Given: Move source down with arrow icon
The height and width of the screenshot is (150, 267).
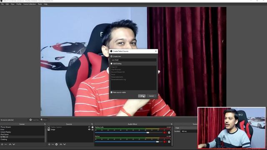Looking at the screenshot, I should pos(65,145).
